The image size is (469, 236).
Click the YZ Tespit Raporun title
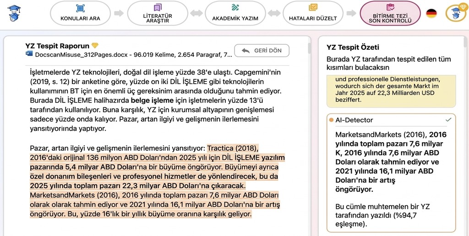point(57,46)
